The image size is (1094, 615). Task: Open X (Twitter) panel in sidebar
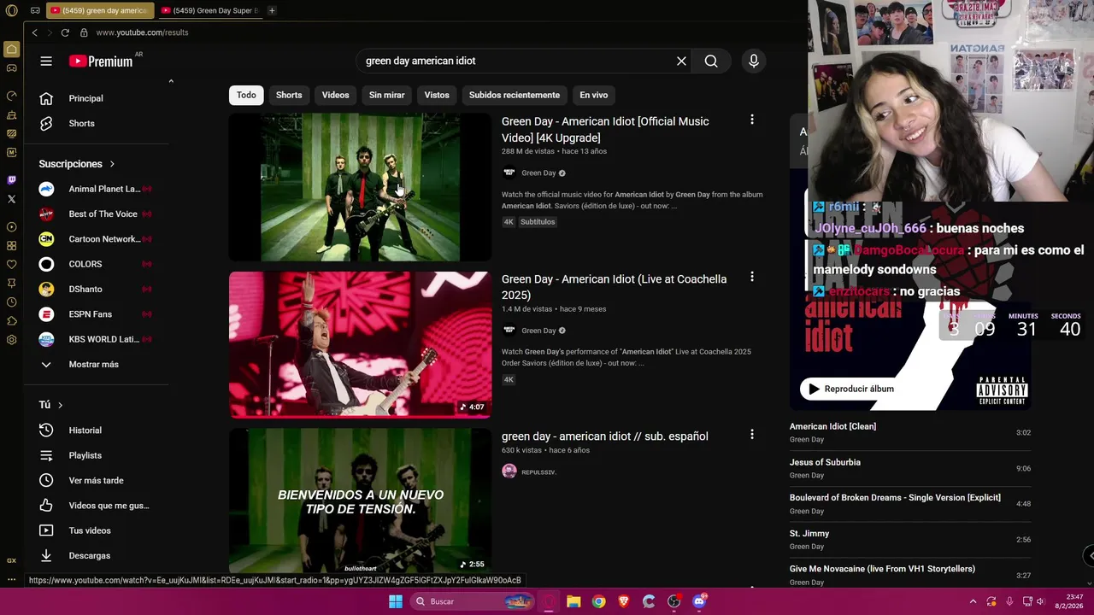click(11, 199)
